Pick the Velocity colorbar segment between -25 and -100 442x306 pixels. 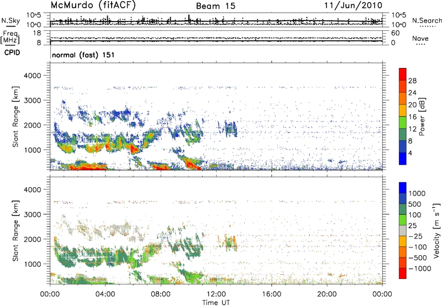[x=403, y=241]
